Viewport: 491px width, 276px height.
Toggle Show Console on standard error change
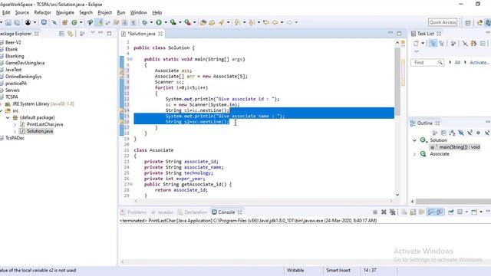click(x=440, y=212)
